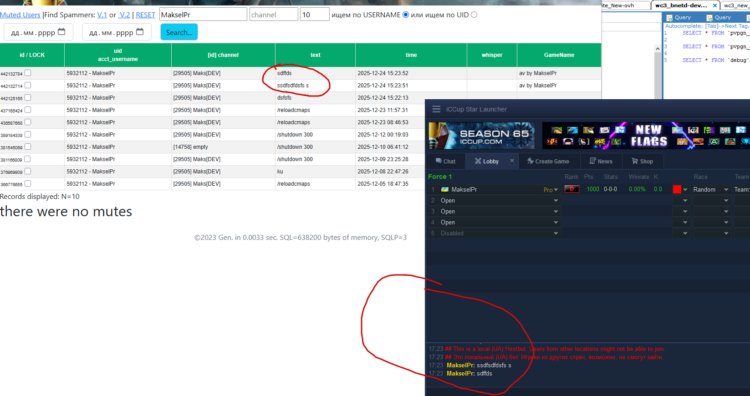Open MakselPr's color dropdown arrow

click(685, 190)
